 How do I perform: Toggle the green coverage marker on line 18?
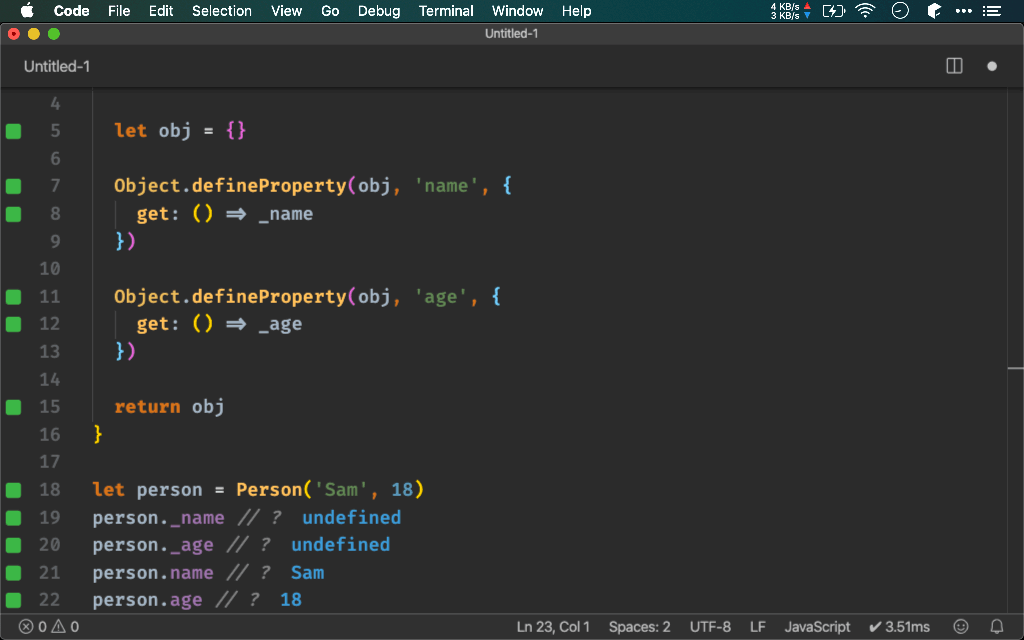[x=13, y=490]
